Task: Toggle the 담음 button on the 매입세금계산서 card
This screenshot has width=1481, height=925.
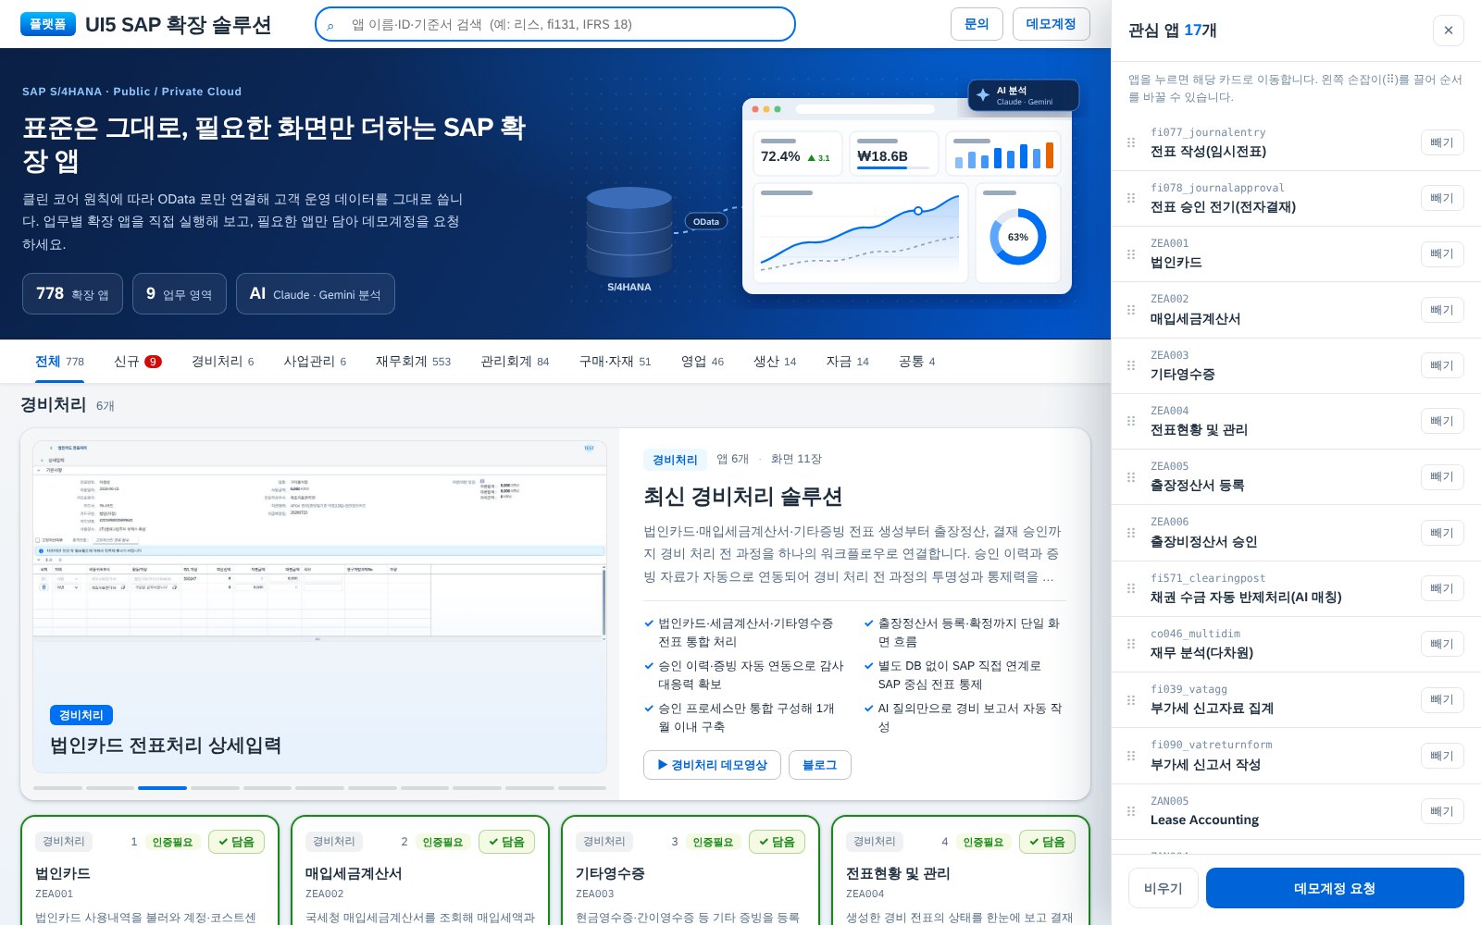Action: (x=507, y=842)
